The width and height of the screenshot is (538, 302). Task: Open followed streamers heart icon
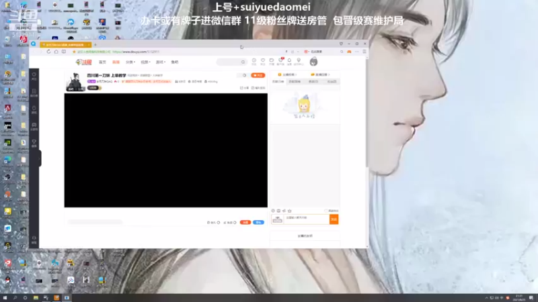[x=263, y=62]
